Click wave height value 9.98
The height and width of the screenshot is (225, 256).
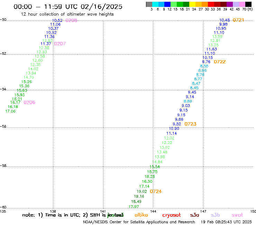[x=223, y=24]
